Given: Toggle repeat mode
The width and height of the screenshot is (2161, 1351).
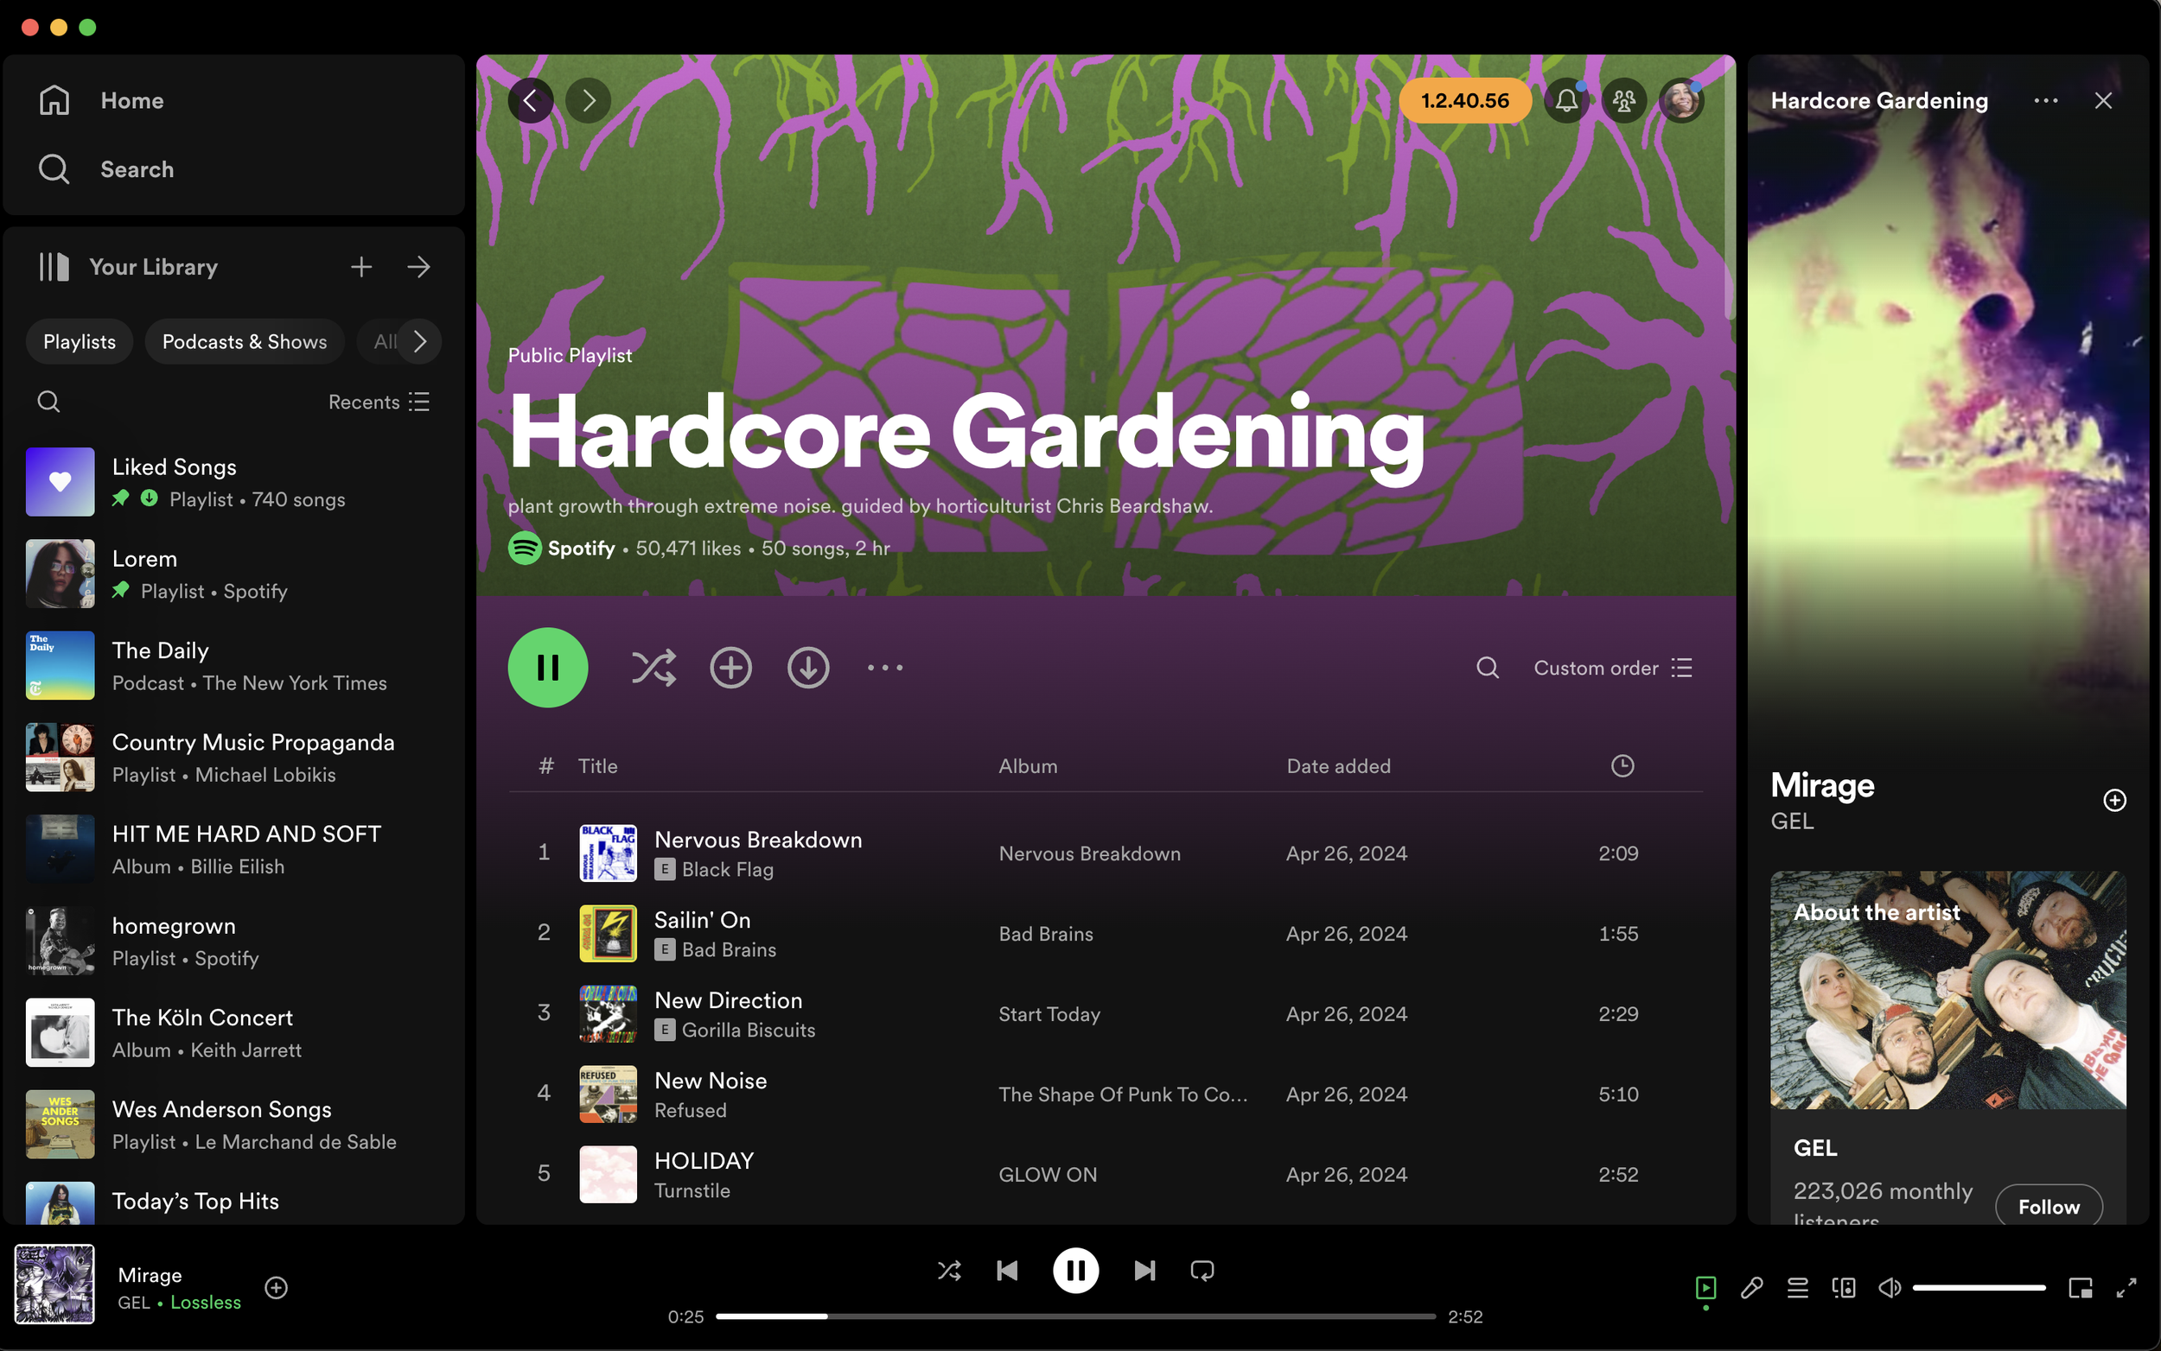Looking at the screenshot, I should (1202, 1271).
